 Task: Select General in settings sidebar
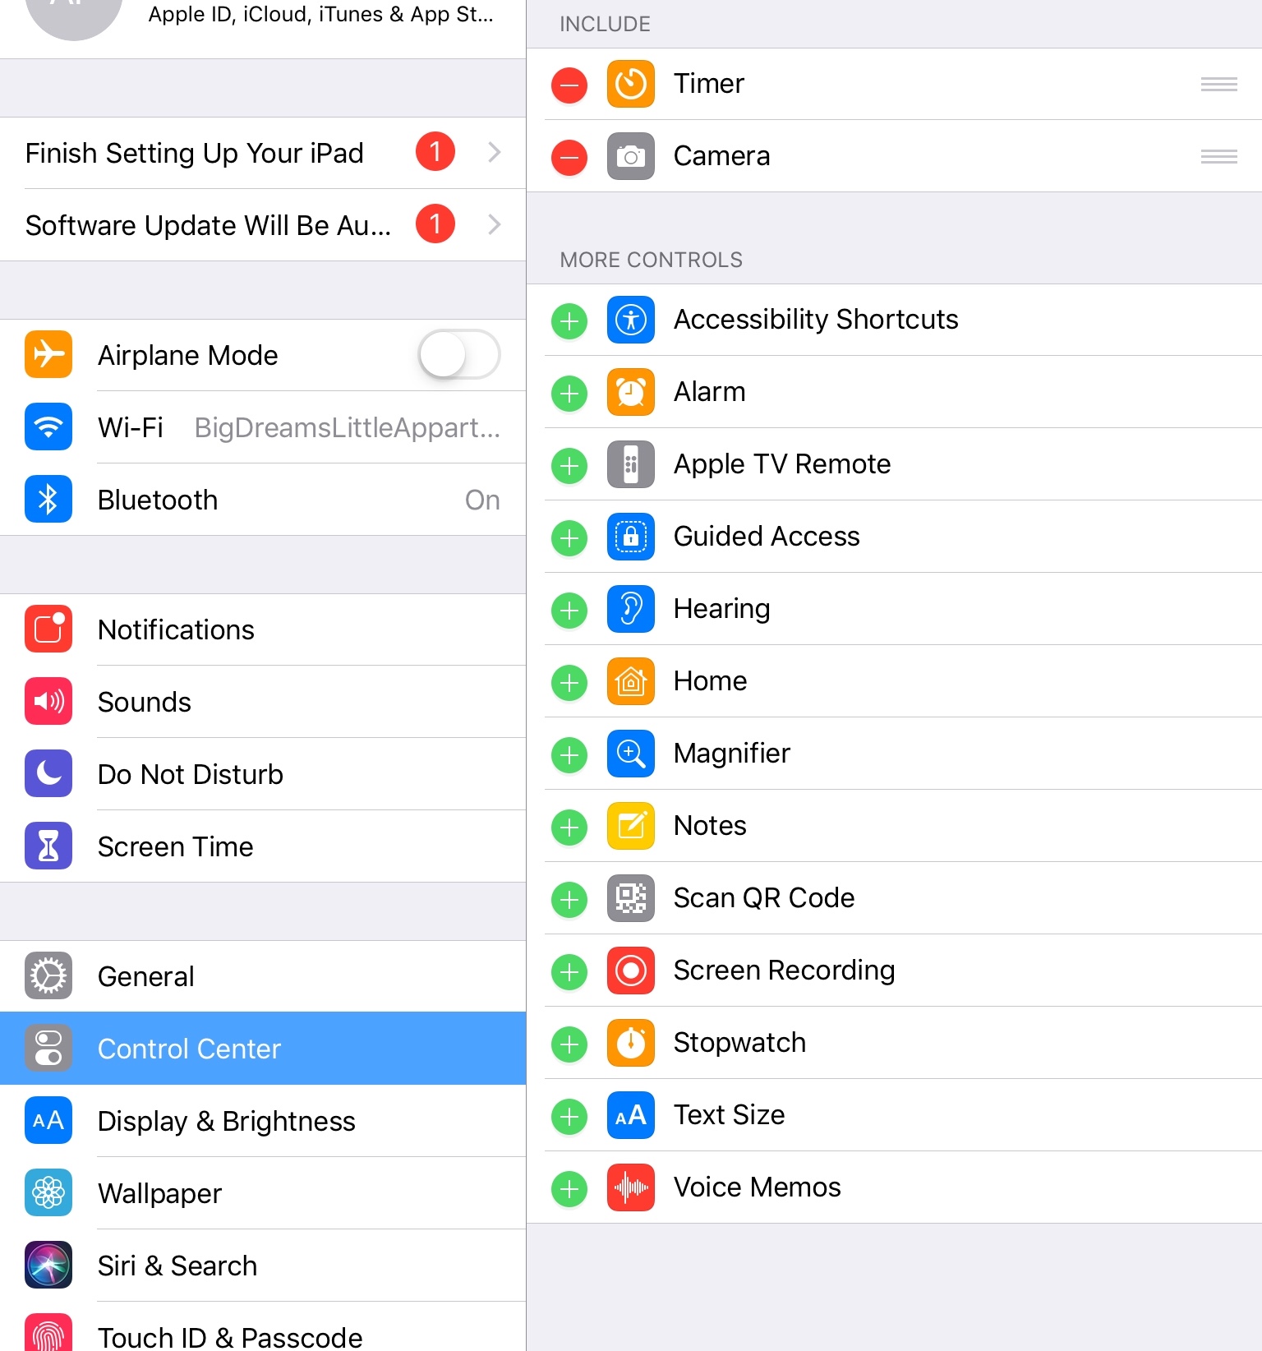263,976
